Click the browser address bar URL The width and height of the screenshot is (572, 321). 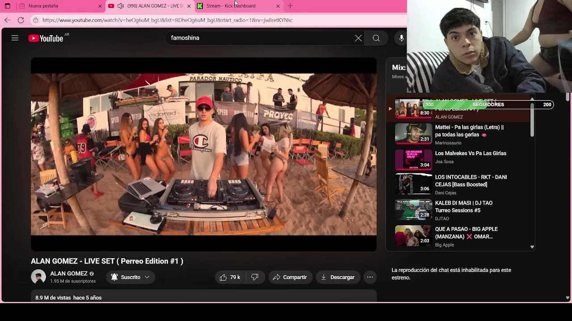(168, 20)
